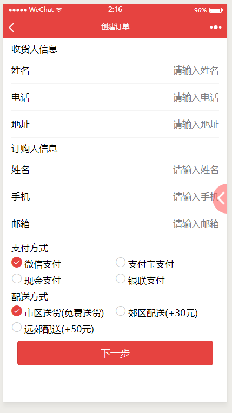232x413 pixels.
Task: Pick 银联支付 radio option
Action: (121, 279)
